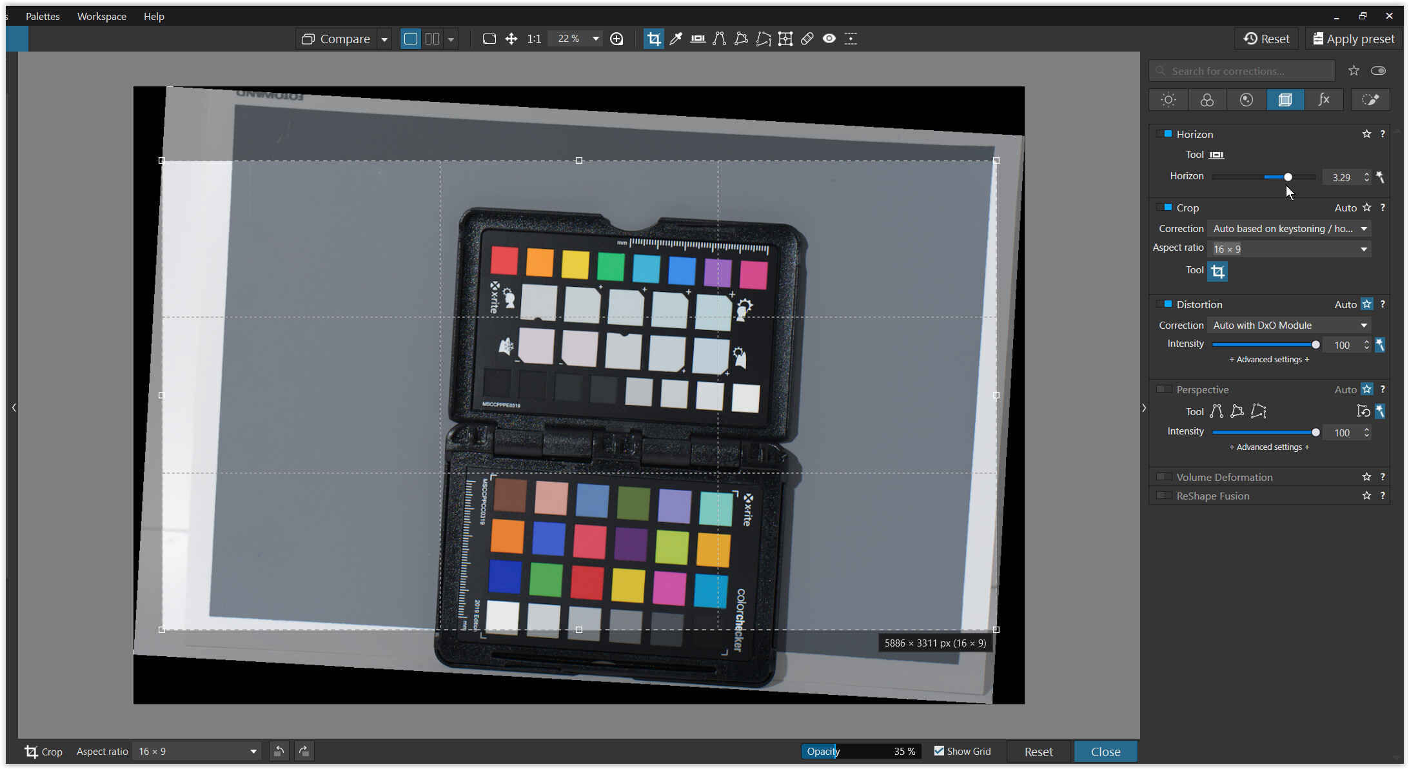Rotate crop counter-clockwise in bottom bar
This screenshot has width=1409, height=769.
pos(279,752)
